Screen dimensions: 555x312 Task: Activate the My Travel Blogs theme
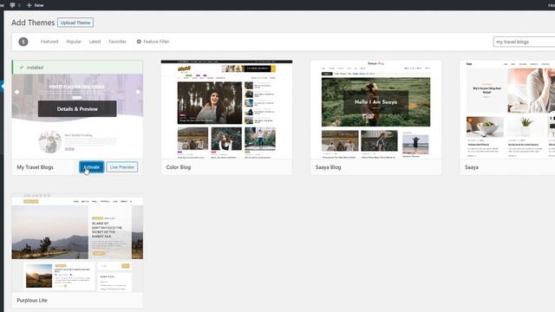point(92,167)
